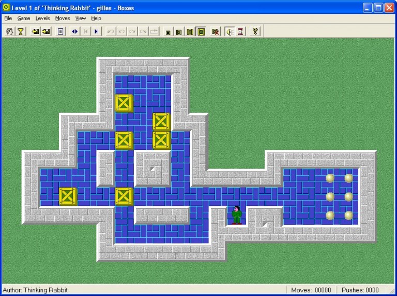Toggle sound with the speaker icon
397x296 pixels.
point(230,32)
